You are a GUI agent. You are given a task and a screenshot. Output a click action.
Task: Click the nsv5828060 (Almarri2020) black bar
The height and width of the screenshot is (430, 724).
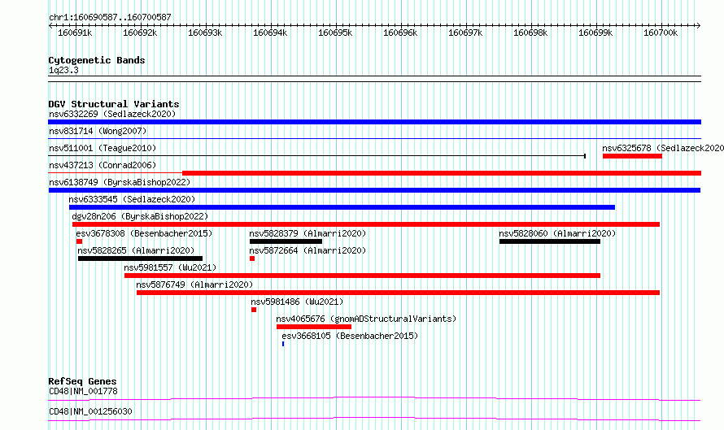549,241
